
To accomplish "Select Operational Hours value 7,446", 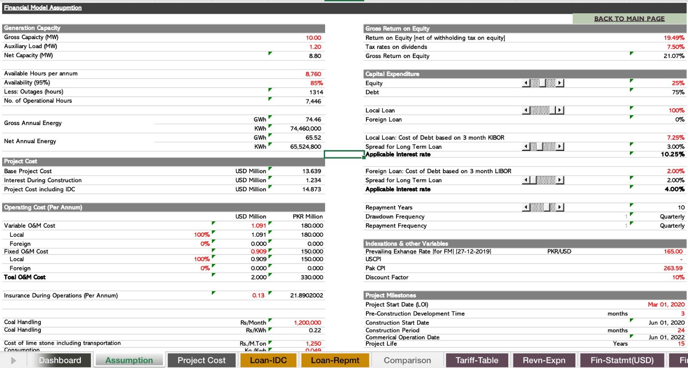I will point(313,101).
